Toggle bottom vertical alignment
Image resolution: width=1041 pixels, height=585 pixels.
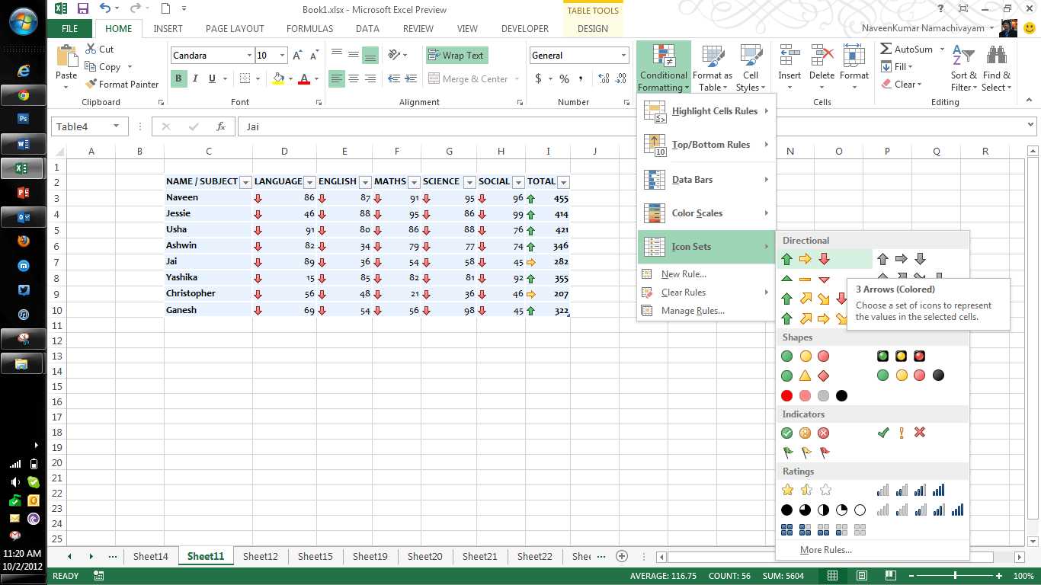tap(370, 56)
